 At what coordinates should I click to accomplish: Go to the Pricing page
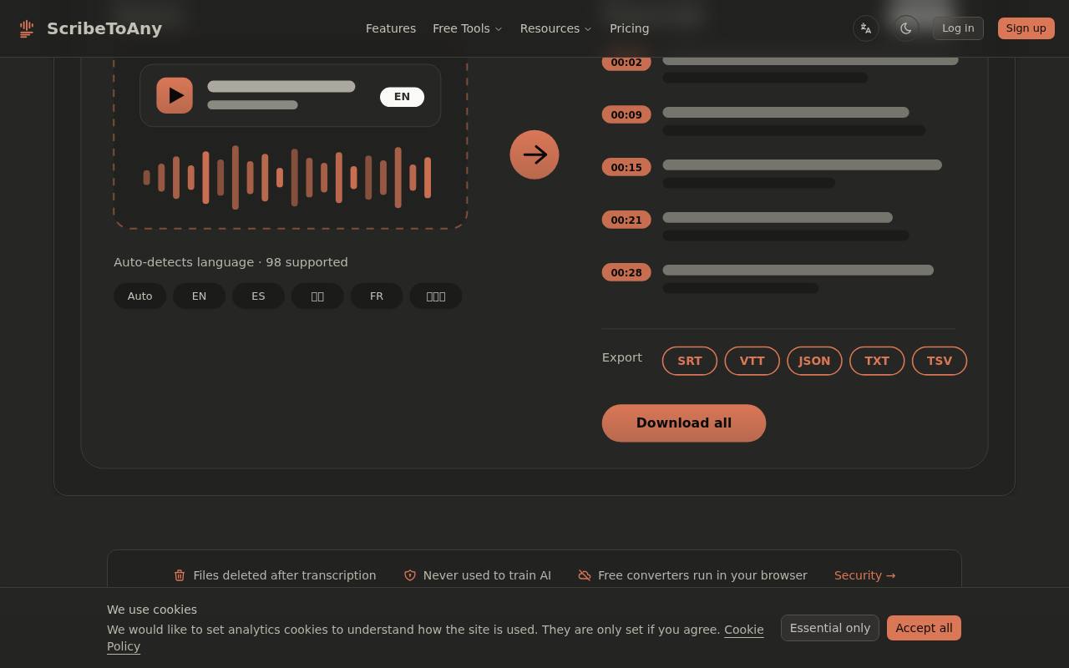coord(630,28)
